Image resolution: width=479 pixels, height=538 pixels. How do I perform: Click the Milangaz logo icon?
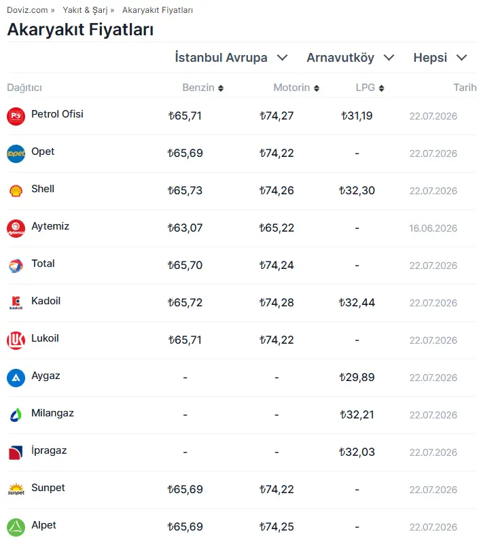pyautogui.click(x=16, y=416)
